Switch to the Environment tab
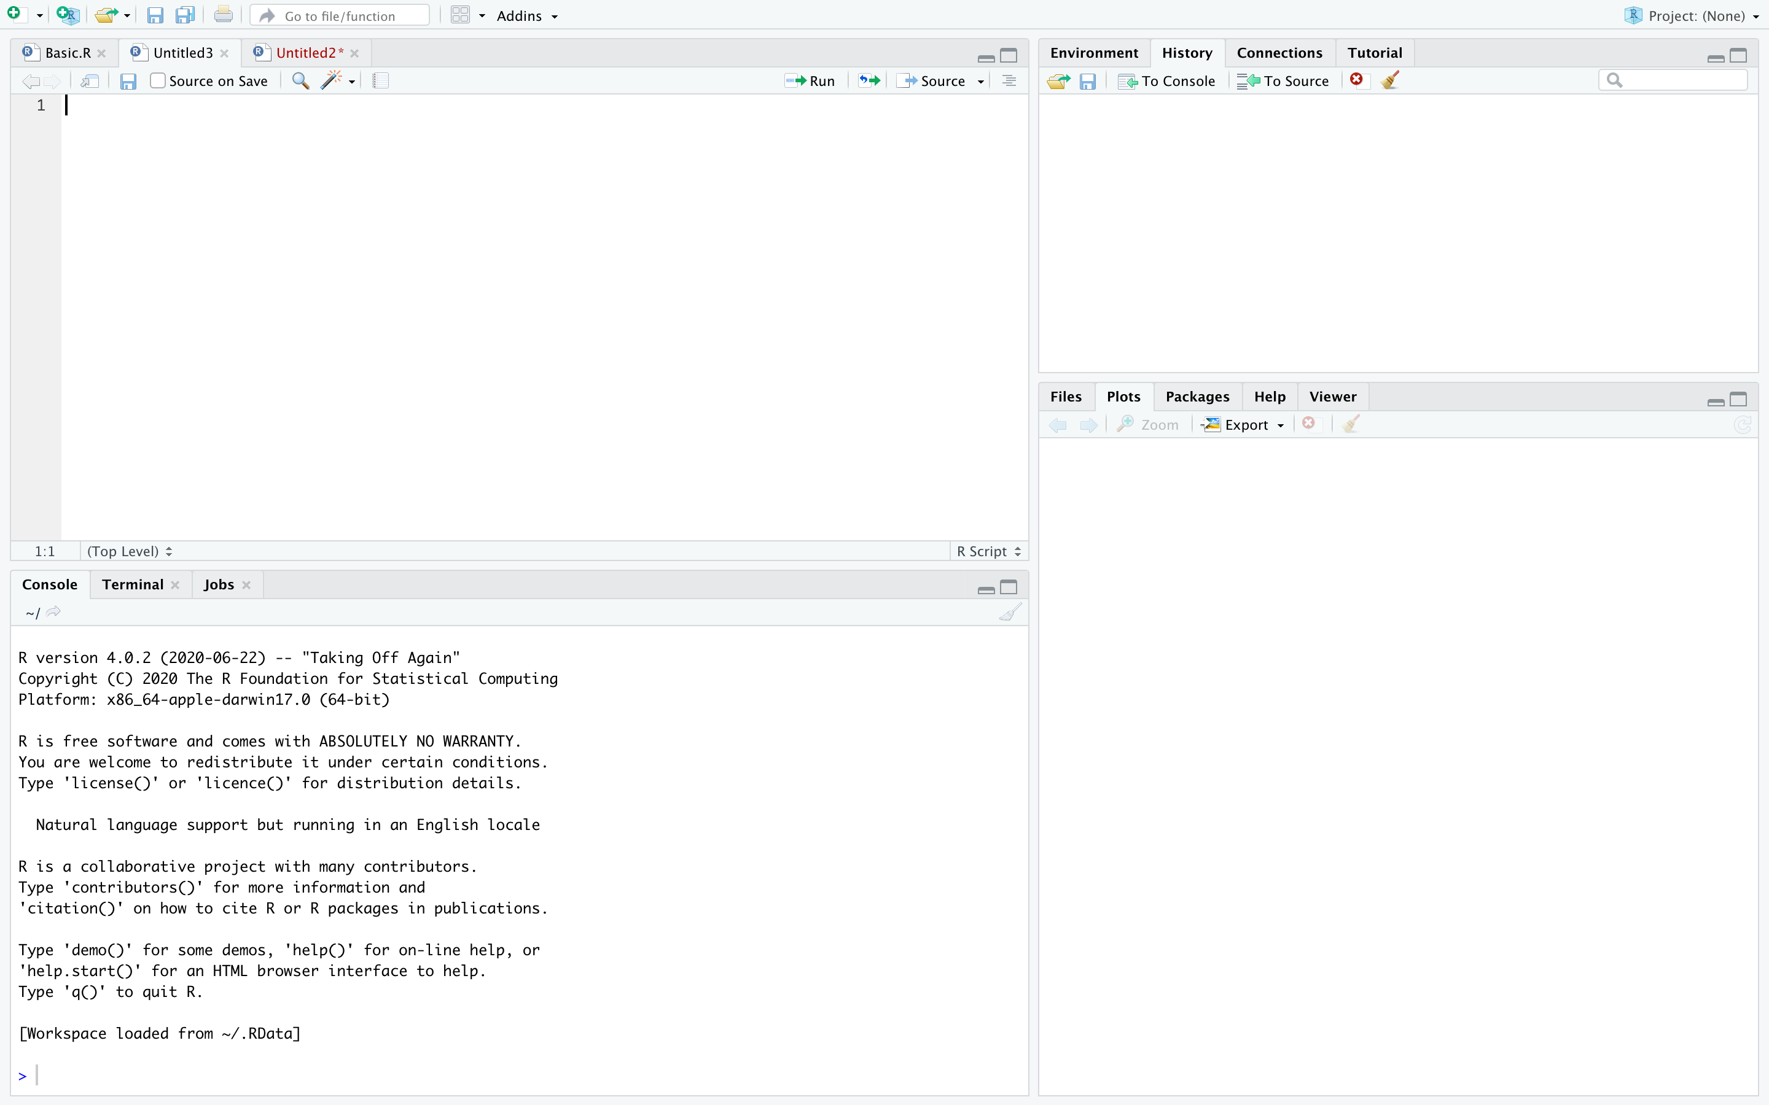This screenshot has width=1769, height=1105. click(1093, 53)
